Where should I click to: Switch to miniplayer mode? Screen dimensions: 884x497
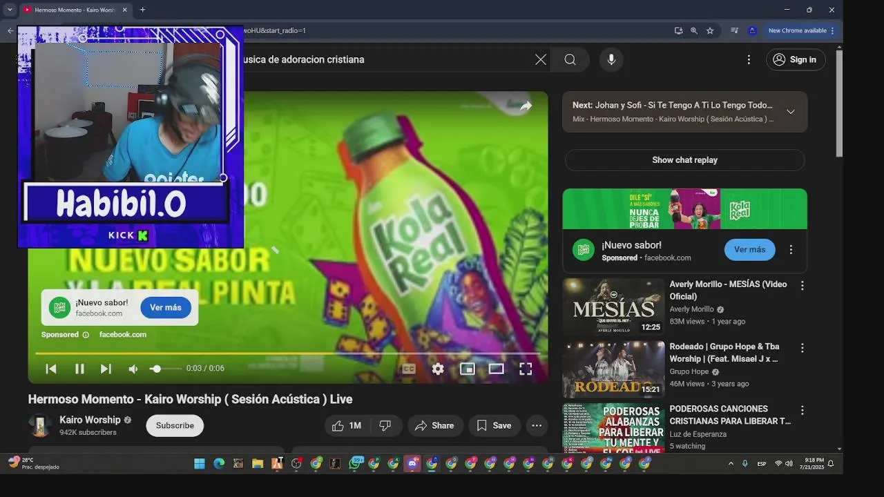point(468,369)
